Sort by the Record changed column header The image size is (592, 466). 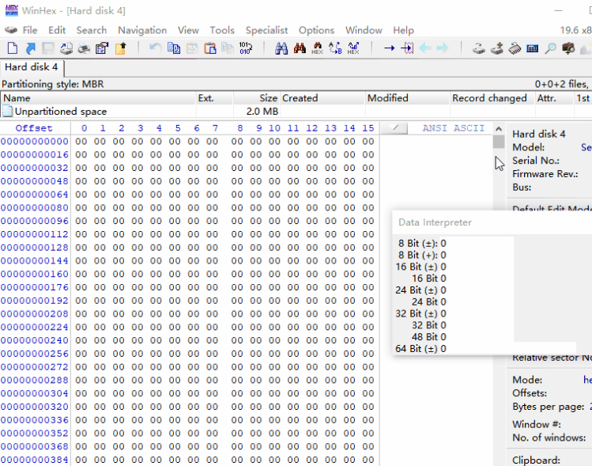tap(492, 98)
